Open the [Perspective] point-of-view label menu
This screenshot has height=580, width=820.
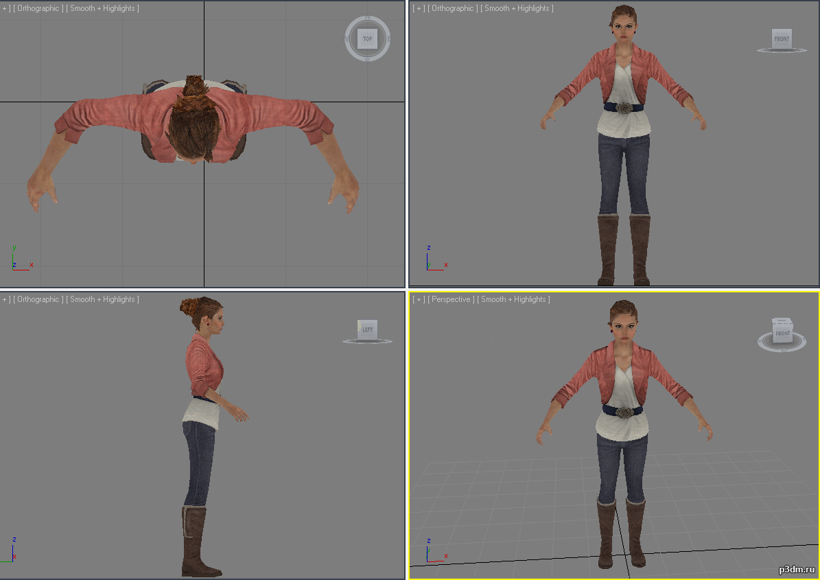coord(451,299)
